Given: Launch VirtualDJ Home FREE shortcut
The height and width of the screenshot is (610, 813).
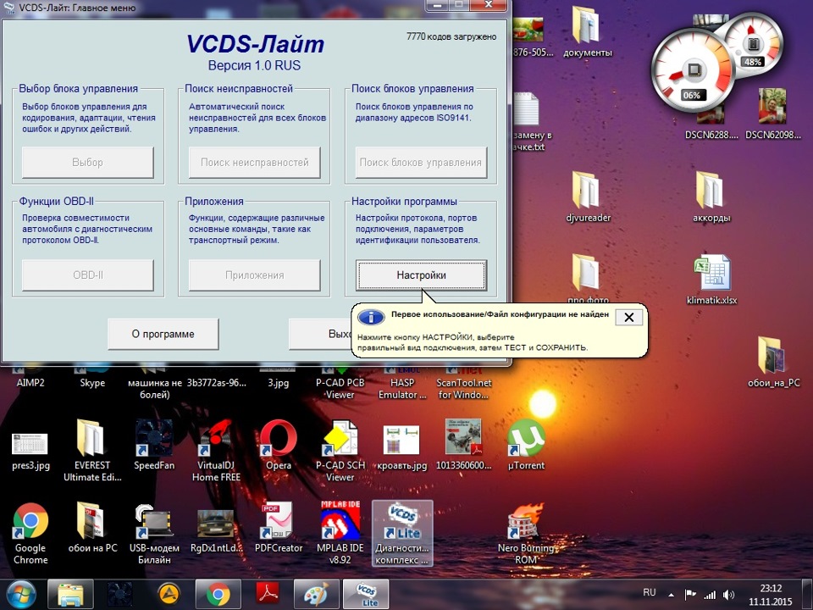Looking at the screenshot, I should coord(216,450).
